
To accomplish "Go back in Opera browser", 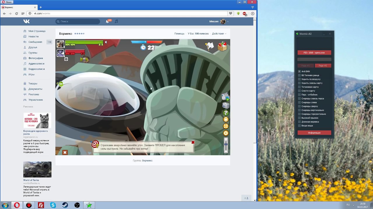I will pos(4,13).
